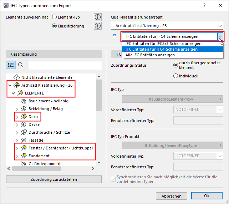Viewport: 229px width, 204px height.
Task: Click the IFC Typ Benutzerdefinierter Typ field
Action: coord(198,121)
